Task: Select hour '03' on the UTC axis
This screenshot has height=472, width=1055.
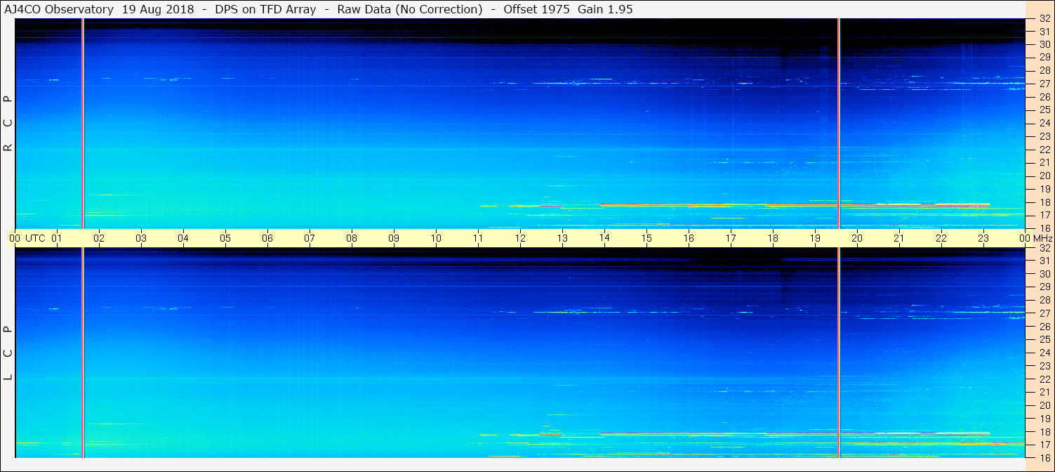Action: coord(141,238)
